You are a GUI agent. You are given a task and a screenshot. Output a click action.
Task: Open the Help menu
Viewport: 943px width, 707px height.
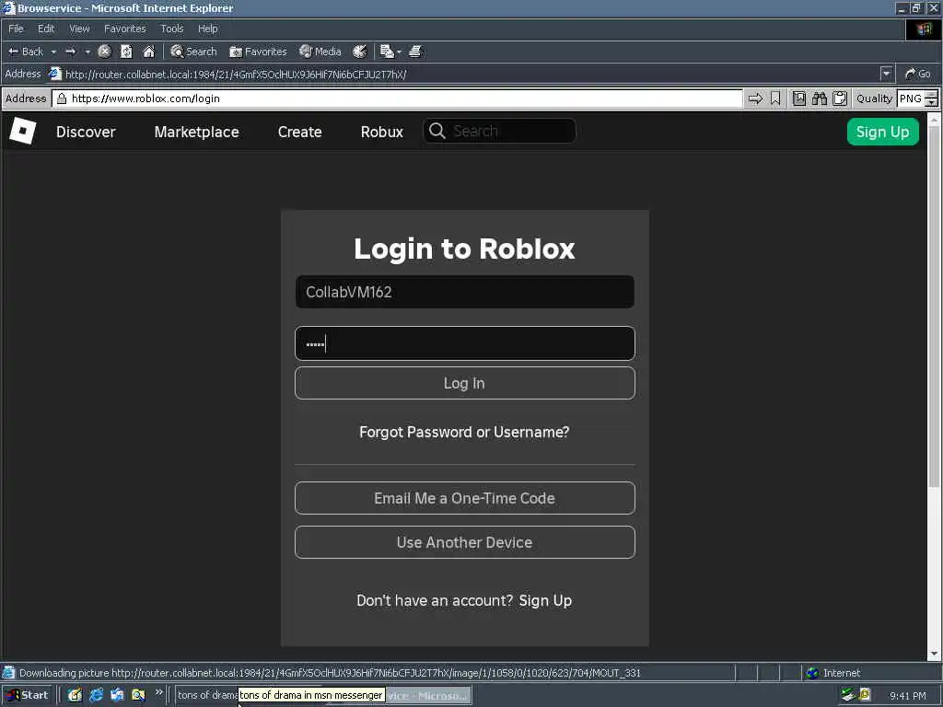[208, 29]
